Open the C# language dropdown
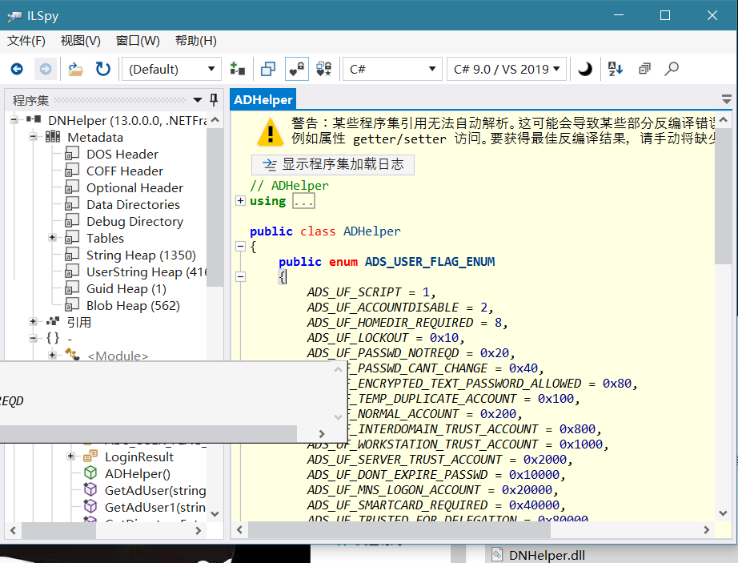Screen dimensions: 738x563 [391, 70]
